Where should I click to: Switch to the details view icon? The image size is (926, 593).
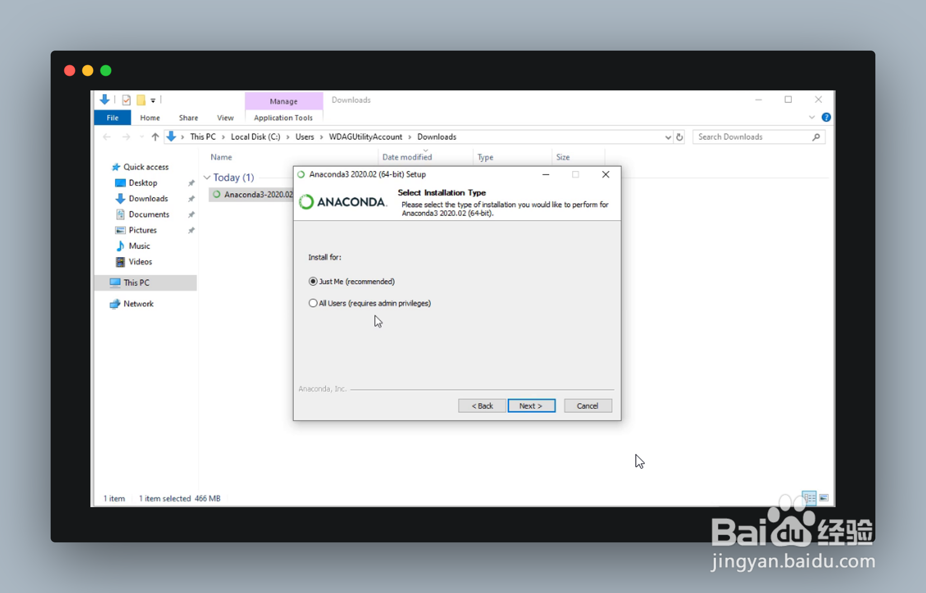pos(809,498)
